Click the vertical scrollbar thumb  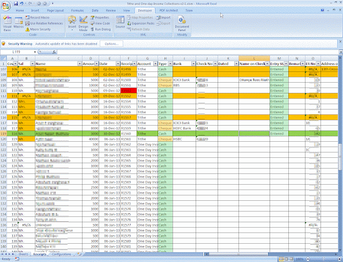click(340, 157)
